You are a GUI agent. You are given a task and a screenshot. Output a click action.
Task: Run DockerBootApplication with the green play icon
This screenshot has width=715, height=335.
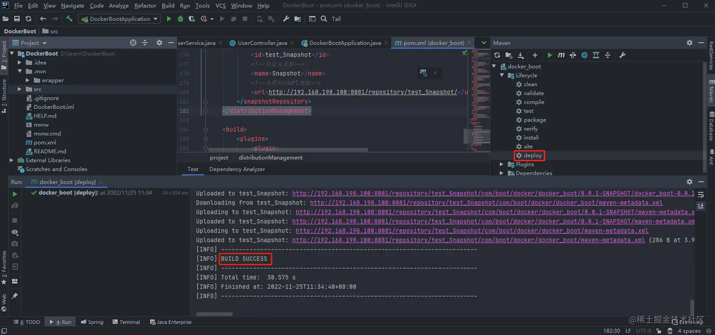169,19
